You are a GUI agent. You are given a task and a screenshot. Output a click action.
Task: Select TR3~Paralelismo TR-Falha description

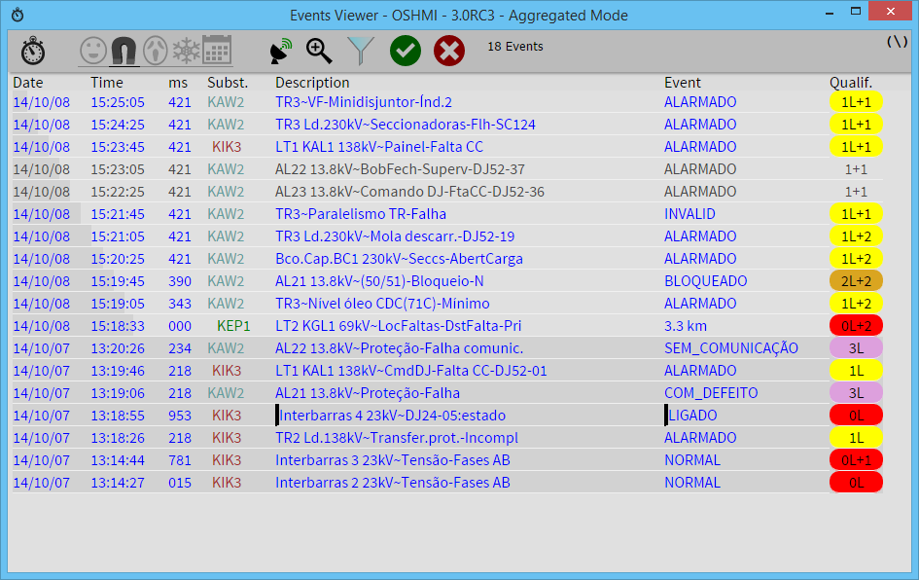pos(361,214)
